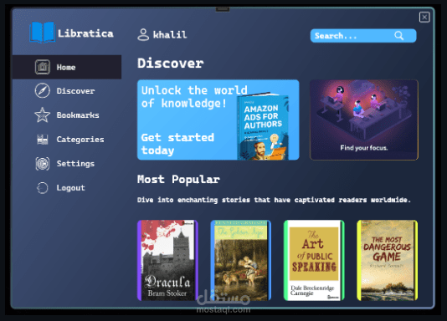Click the Dive into enchanting stories description
447x321 pixels.
pyautogui.click(x=274, y=200)
